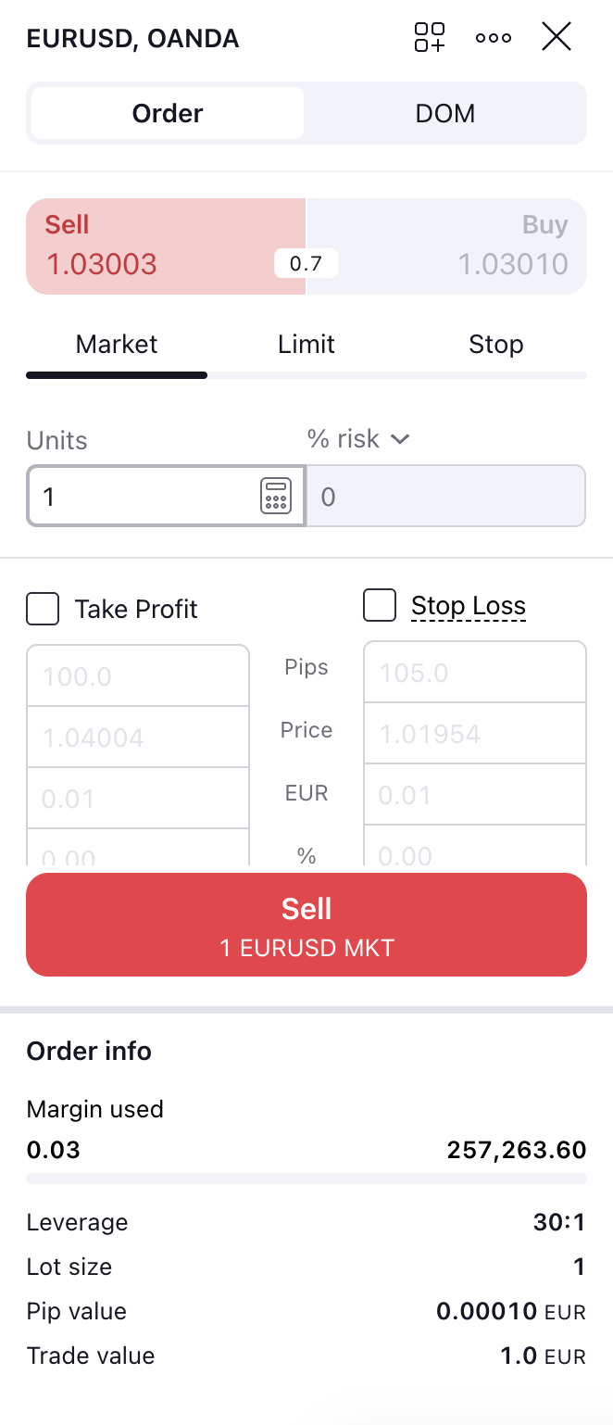Click the % risk value field
Viewport: 613px width, 1425px height.
(445, 497)
